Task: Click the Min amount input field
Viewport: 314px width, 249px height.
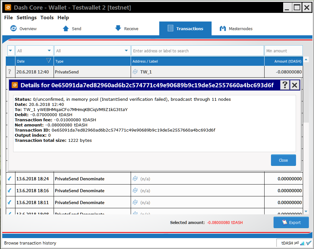Action: [283, 51]
